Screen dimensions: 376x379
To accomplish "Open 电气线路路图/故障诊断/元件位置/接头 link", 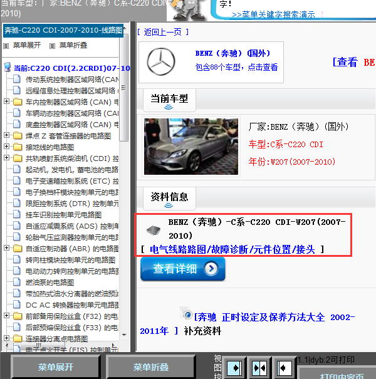I will coord(232,249).
